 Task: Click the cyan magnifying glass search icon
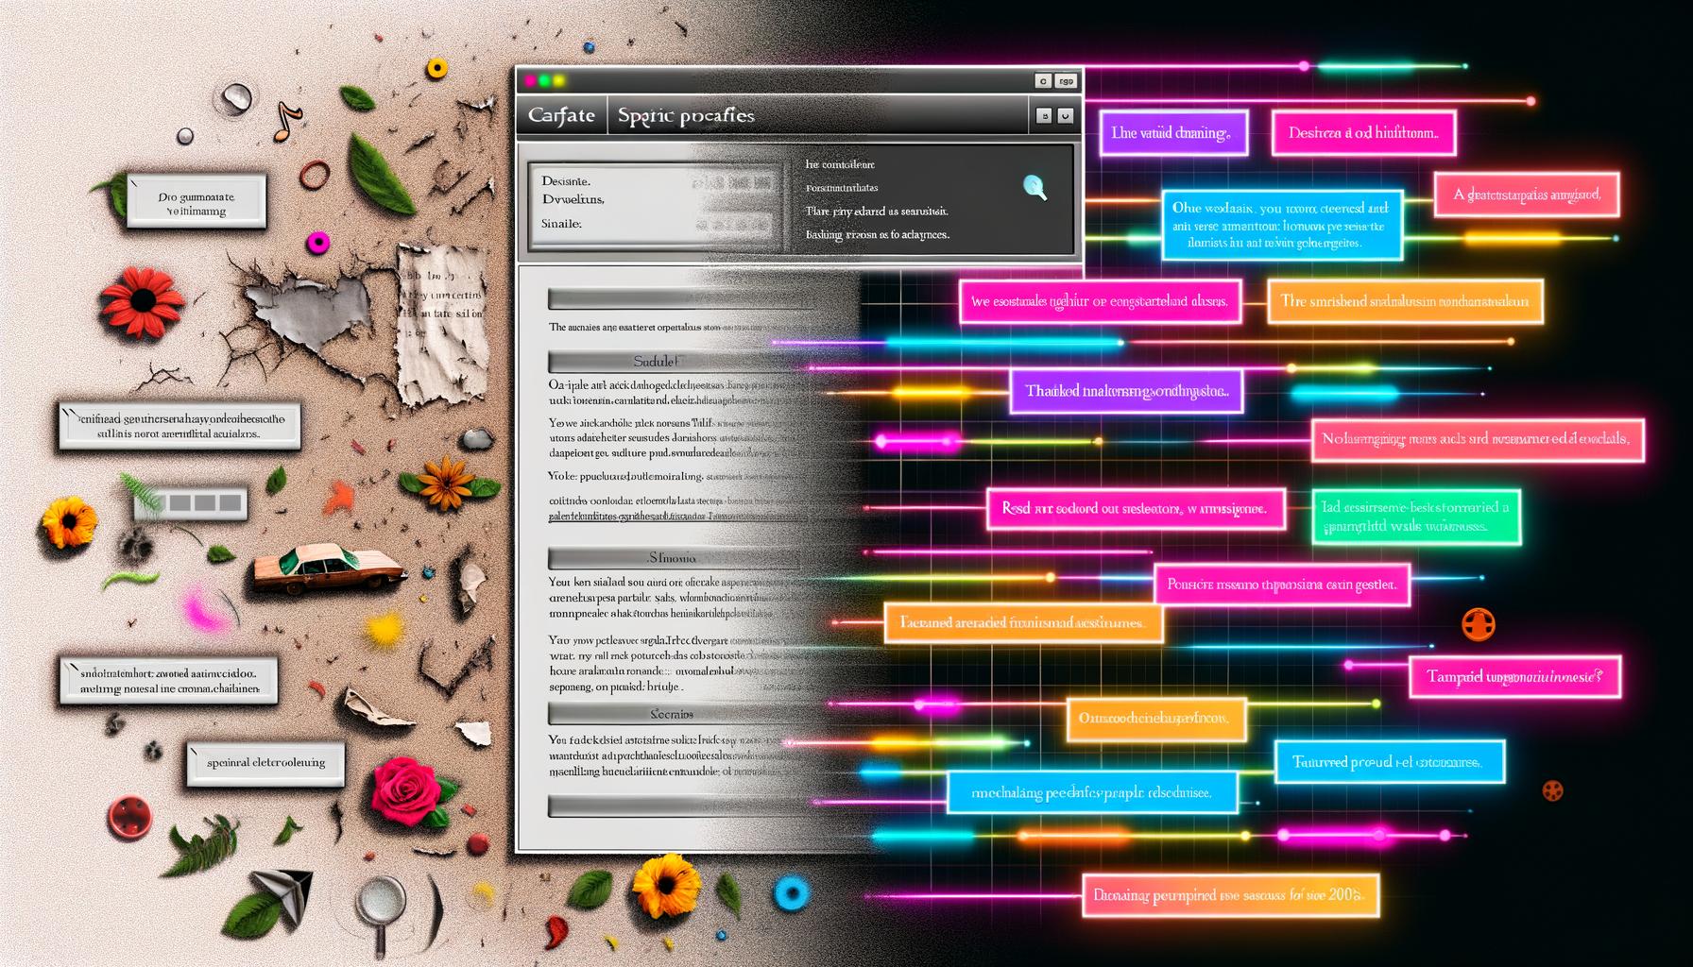pos(1035,187)
